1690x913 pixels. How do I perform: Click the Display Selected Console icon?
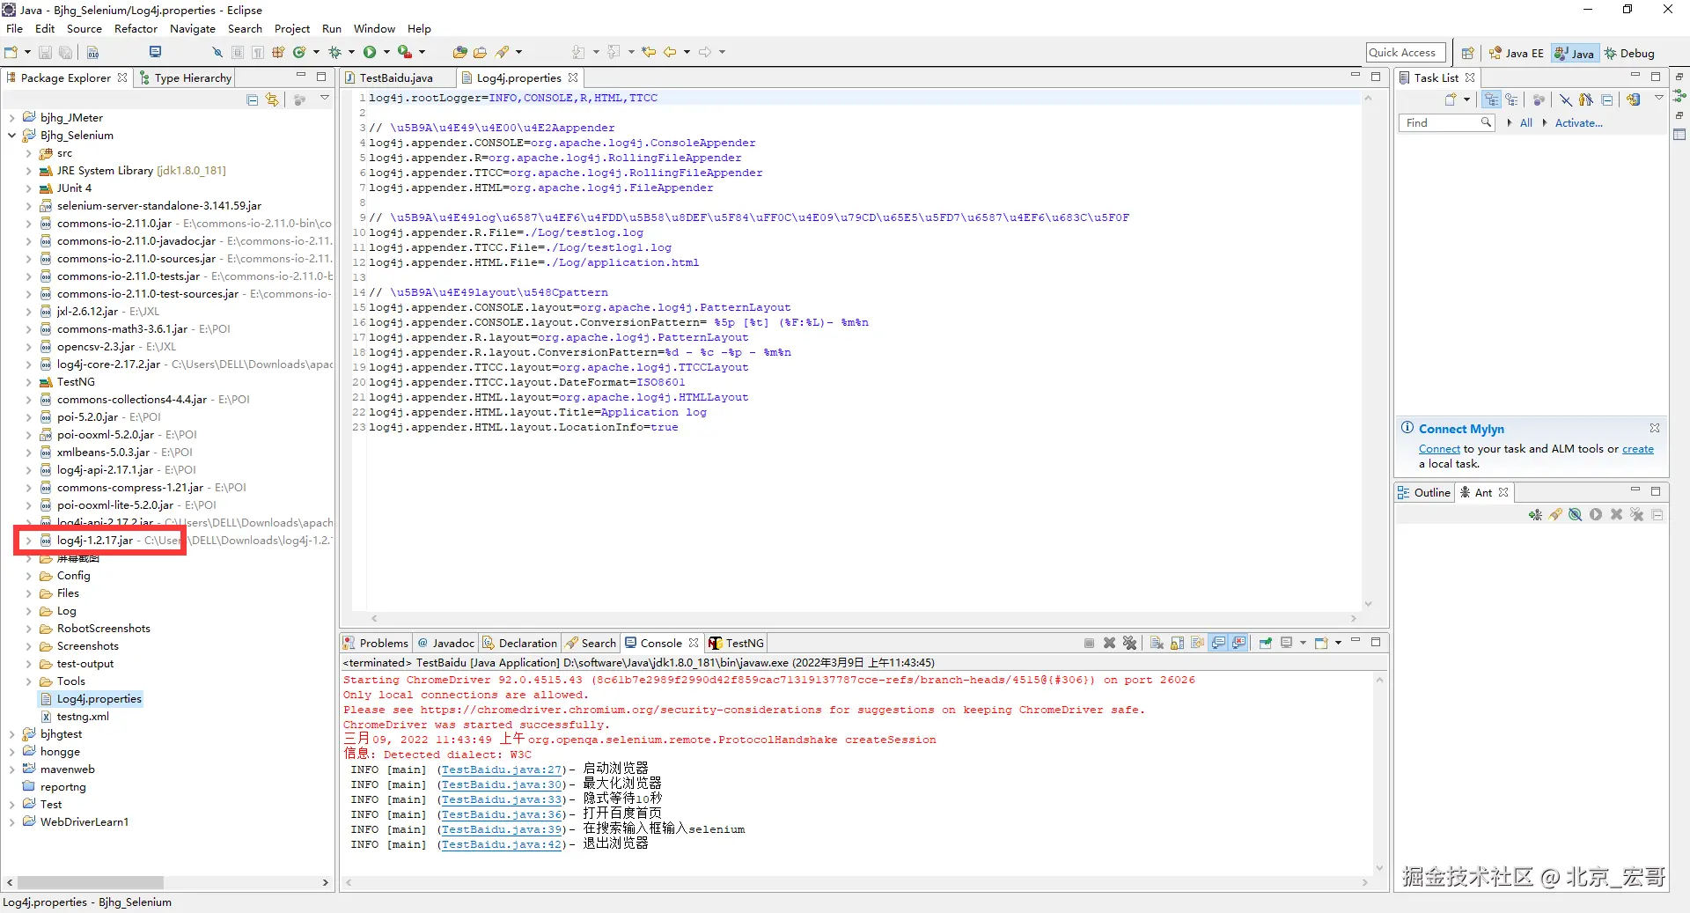coord(1286,643)
